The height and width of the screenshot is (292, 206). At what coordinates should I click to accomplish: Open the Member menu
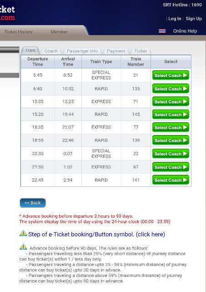coord(59,32)
